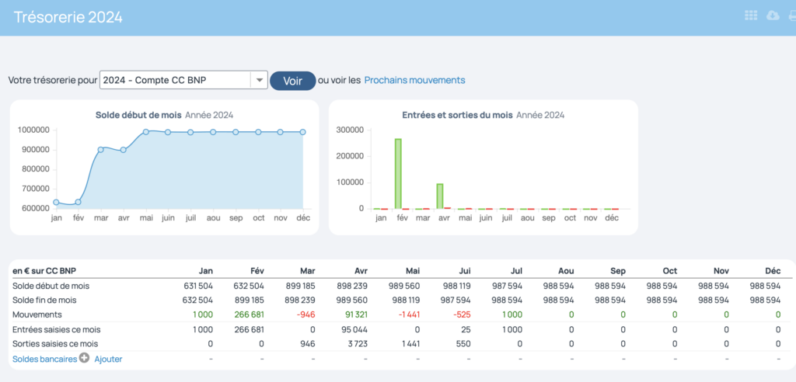Click the Soldes bancaires link
This screenshot has width=796, height=382.
44,359
